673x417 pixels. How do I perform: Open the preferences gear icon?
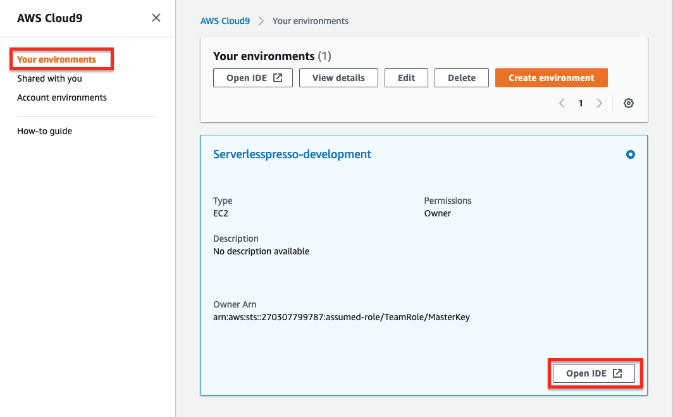[628, 103]
